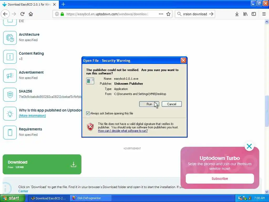Click the Requirements phone icon
Viewport: 269px width, 202px height.
tap(10, 133)
